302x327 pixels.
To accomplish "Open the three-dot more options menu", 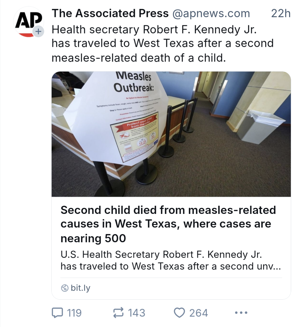I will pyautogui.click(x=241, y=313).
